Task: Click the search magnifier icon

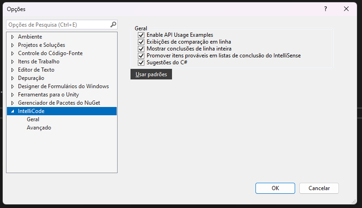Action: pyautogui.click(x=113, y=24)
